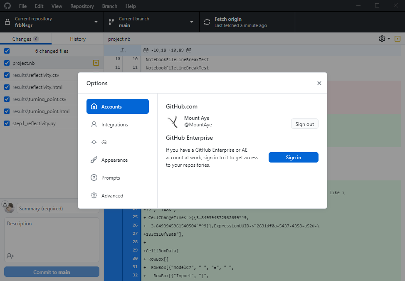This screenshot has width=405, height=281.
Task: Close the Options dialog with X
Action: pos(319,83)
